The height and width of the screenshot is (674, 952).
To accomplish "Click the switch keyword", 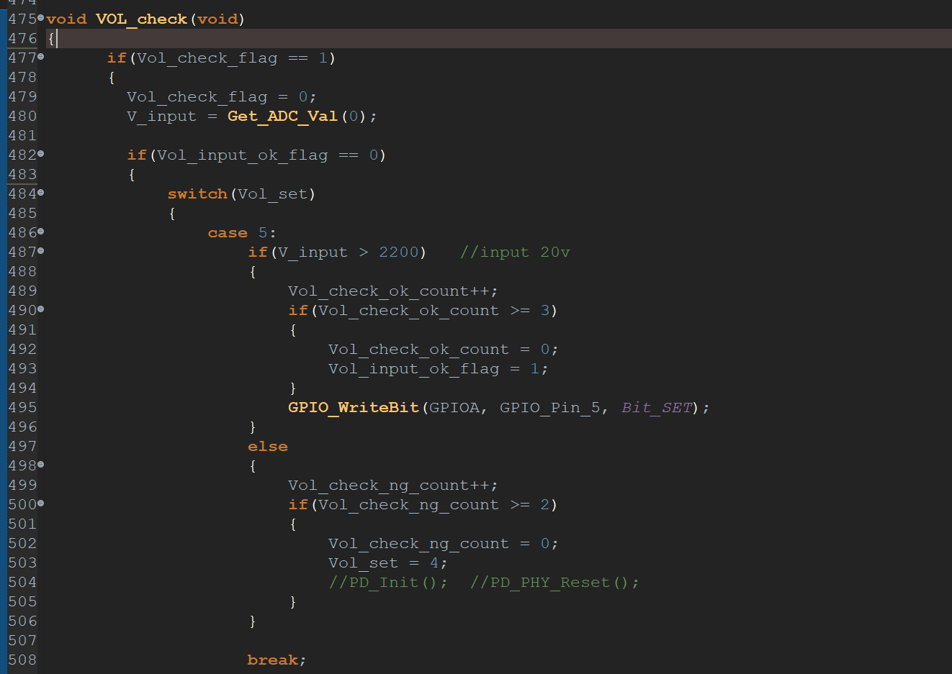I will point(197,194).
